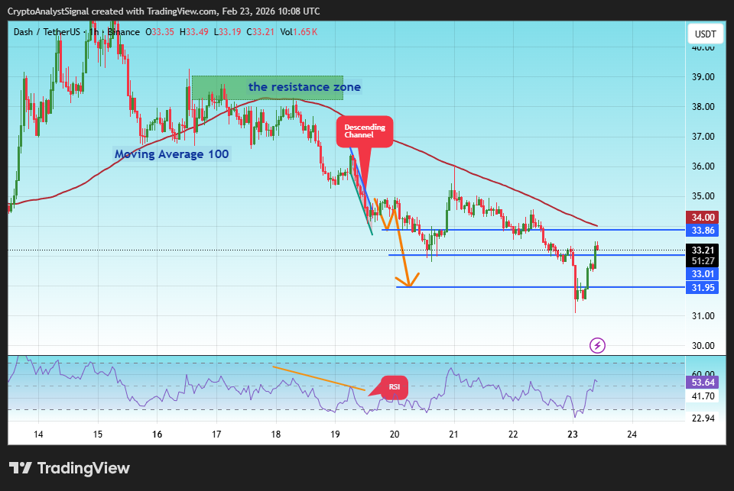The height and width of the screenshot is (491, 734).
Task: Open the USDT currency selector
Action: coord(705,34)
